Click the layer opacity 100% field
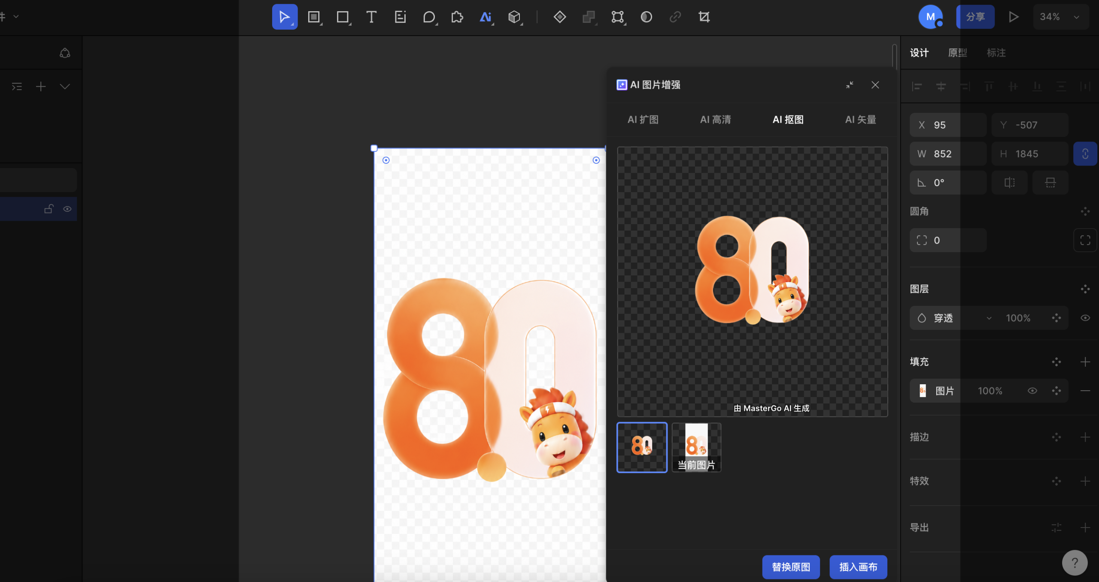Screen dimensions: 1099x582 1018,318
